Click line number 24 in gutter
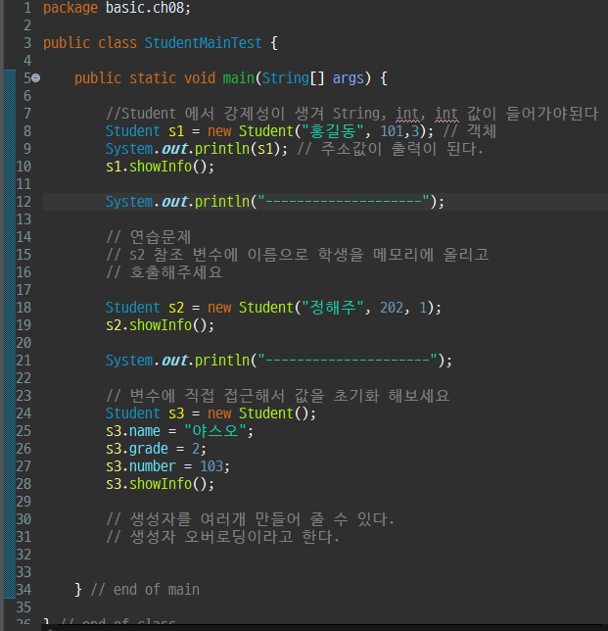 coord(23,413)
